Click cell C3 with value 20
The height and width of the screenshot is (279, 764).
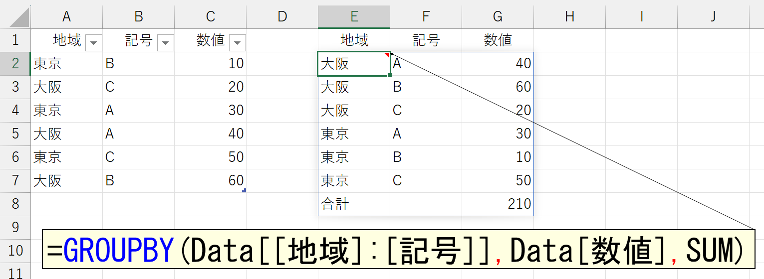coord(211,87)
